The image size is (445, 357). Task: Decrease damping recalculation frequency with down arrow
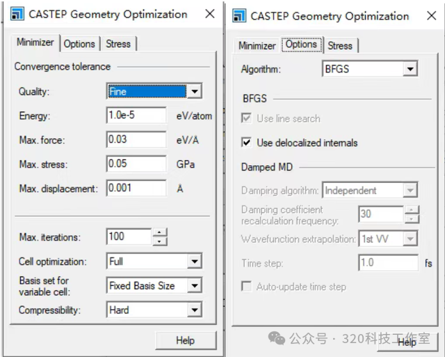click(412, 219)
